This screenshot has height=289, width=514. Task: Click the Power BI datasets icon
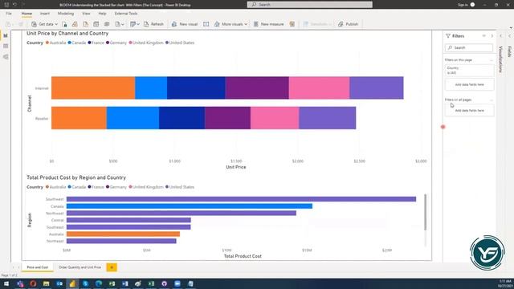75,24
